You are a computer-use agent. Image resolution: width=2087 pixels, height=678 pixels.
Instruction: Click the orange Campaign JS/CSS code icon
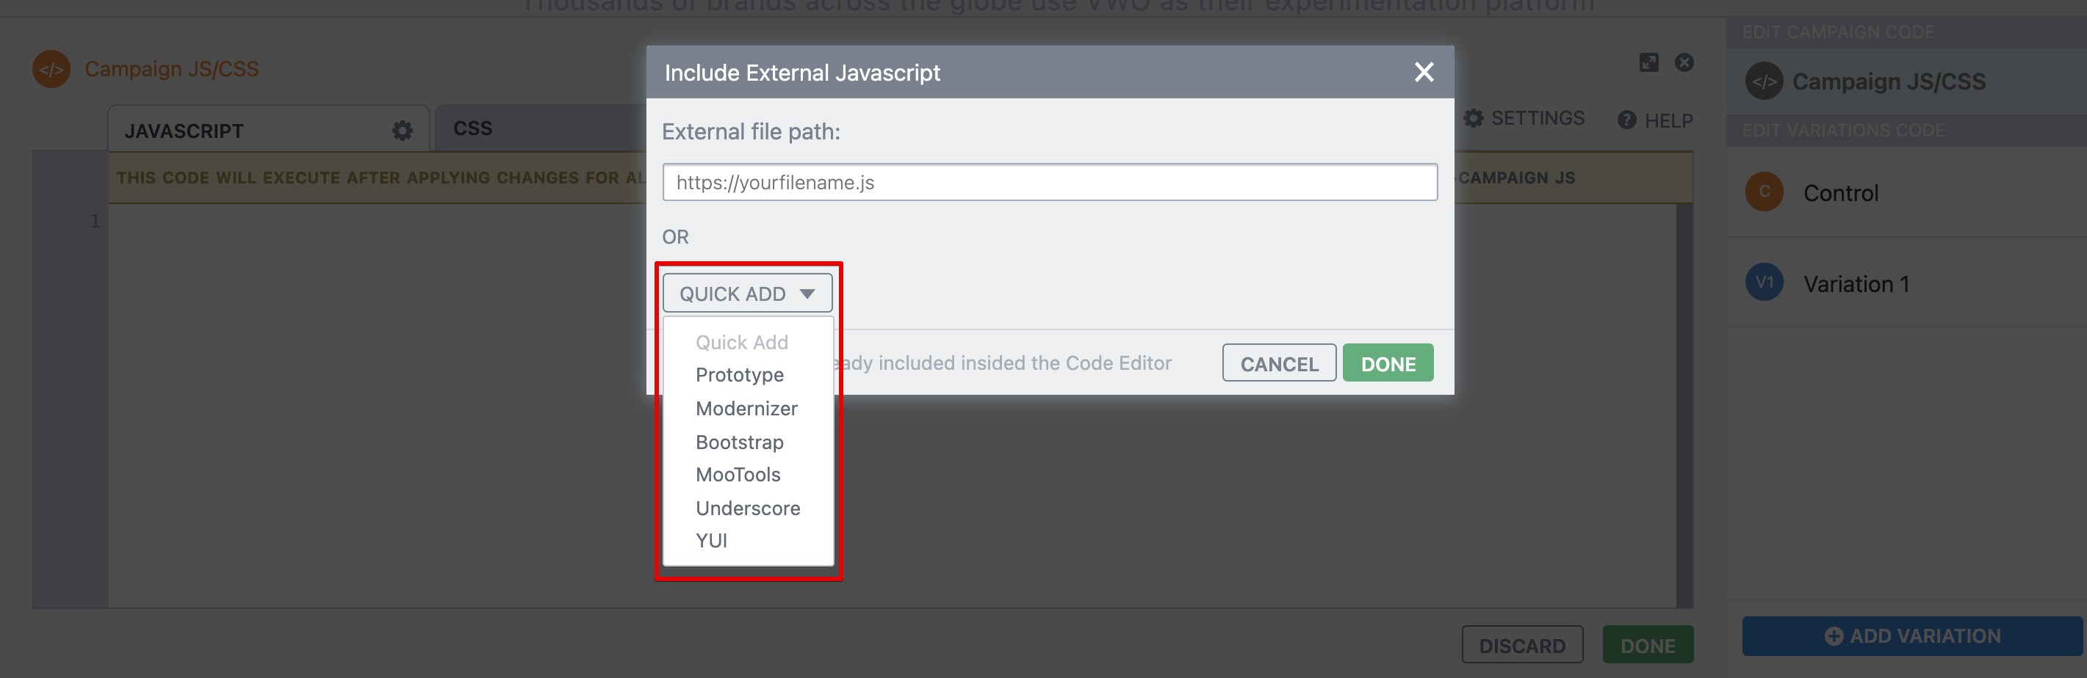[x=51, y=70]
